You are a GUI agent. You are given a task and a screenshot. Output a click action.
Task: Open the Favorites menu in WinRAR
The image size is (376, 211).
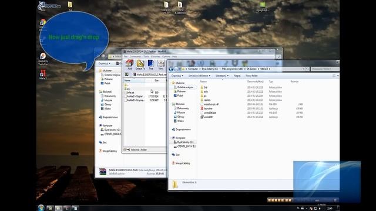click(155, 56)
